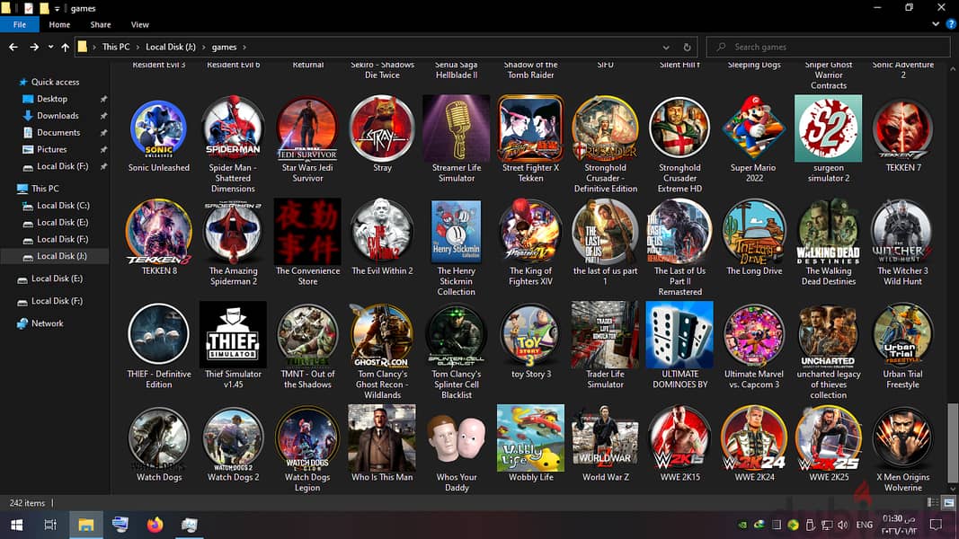Click the World War Z thumbnail
Viewport: 959px width, 539px height.
click(606, 438)
